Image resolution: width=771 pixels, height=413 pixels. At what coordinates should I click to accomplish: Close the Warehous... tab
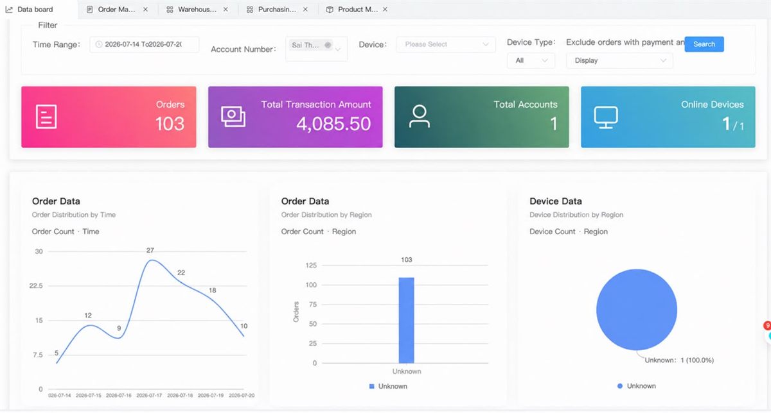point(226,10)
